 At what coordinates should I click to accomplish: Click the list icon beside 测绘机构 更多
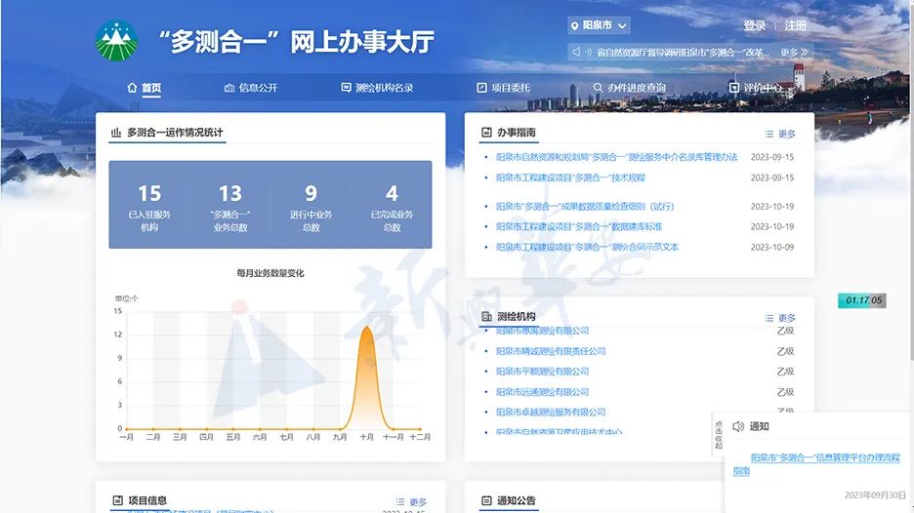tap(769, 318)
